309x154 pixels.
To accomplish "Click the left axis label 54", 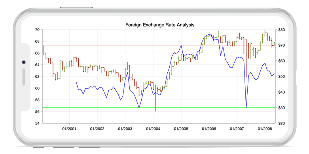I will (x=38, y=123).
